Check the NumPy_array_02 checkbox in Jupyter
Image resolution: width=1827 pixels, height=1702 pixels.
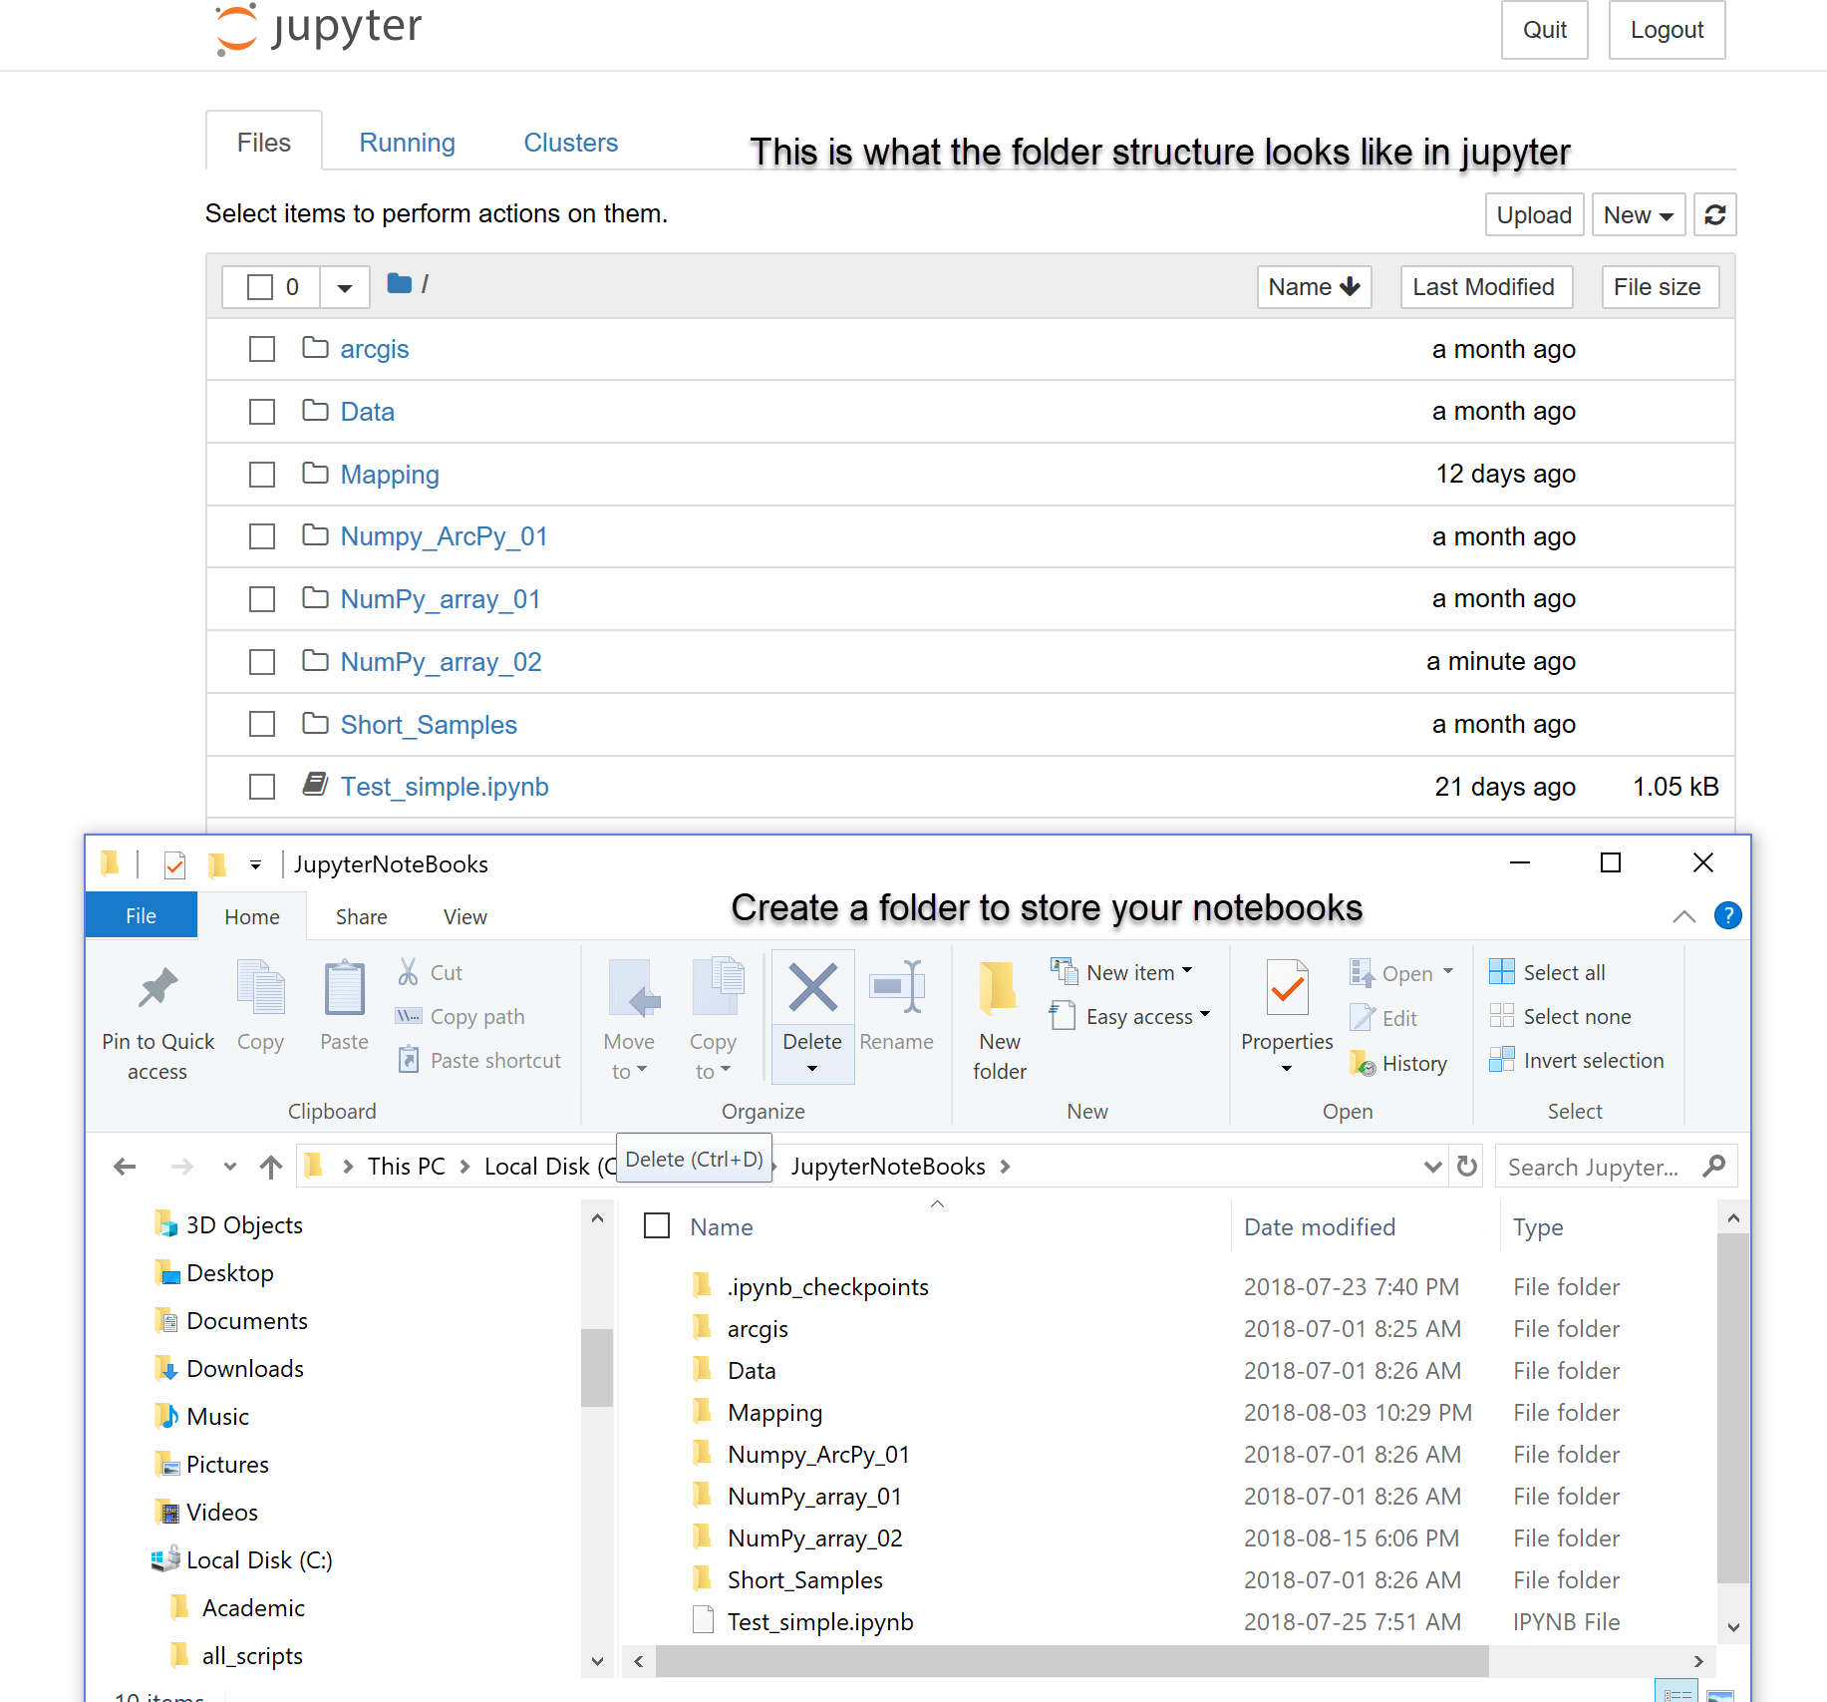(262, 662)
